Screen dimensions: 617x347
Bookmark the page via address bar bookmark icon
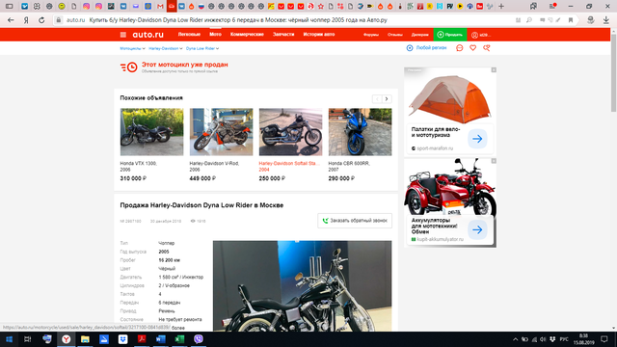[571, 20]
